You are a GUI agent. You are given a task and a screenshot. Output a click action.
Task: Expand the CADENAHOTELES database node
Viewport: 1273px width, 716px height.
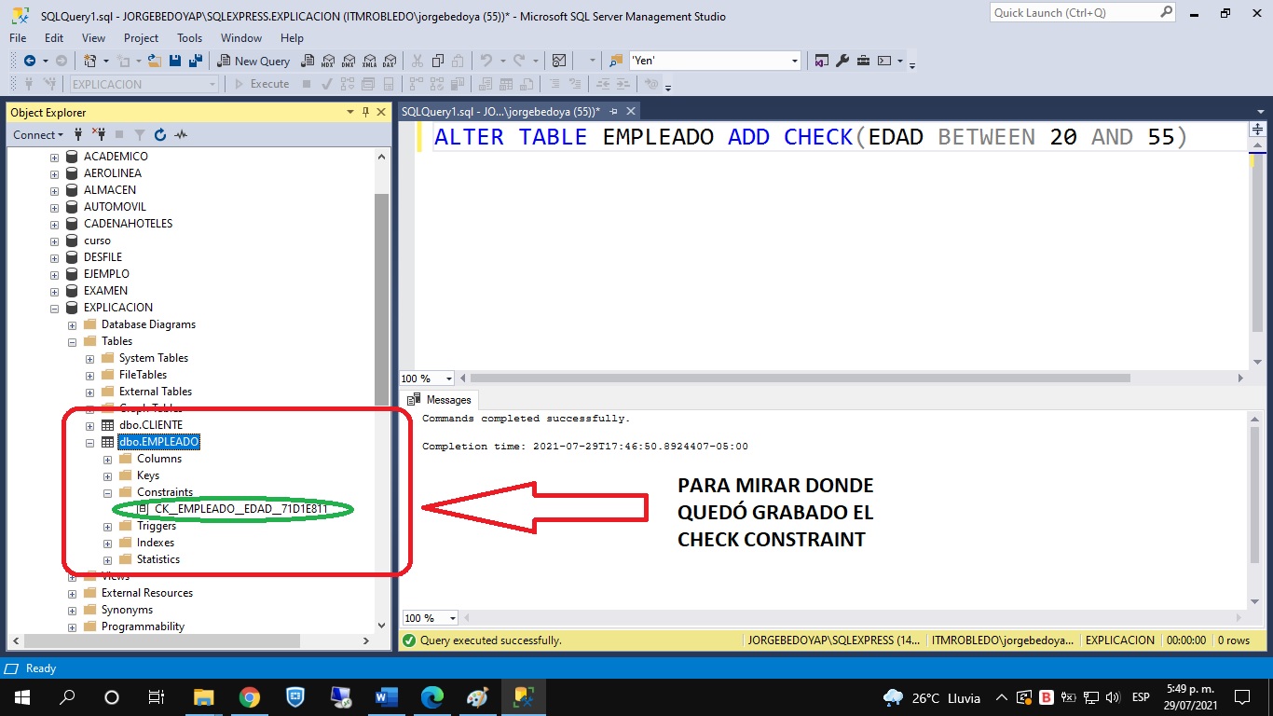[x=54, y=224]
